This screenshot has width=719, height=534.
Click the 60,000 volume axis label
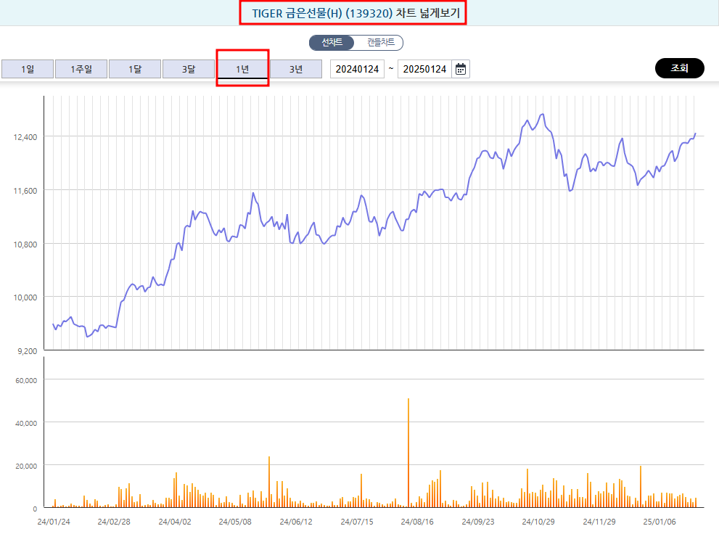click(26, 380)
